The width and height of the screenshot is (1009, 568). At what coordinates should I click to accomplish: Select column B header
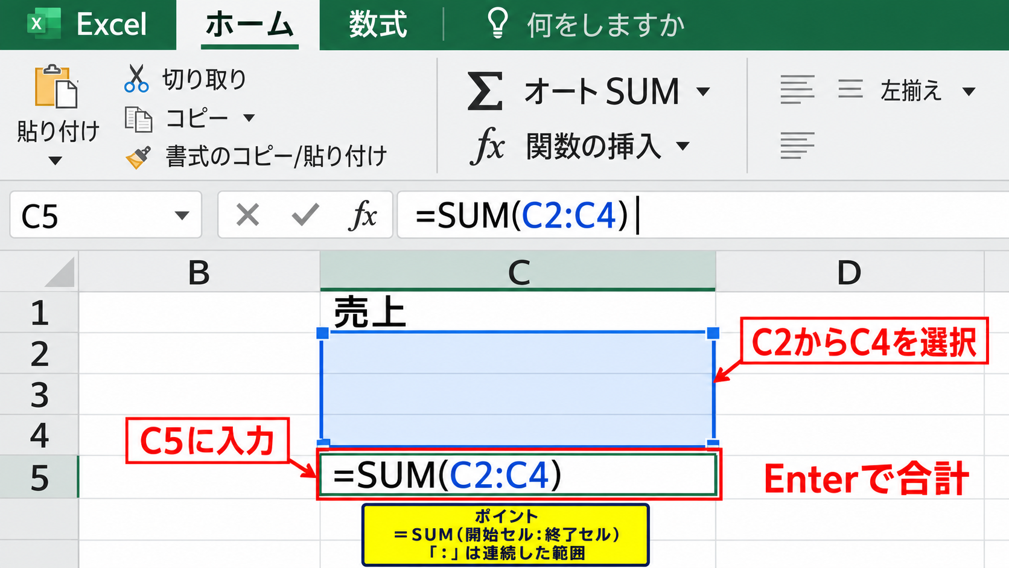(199, 272)
